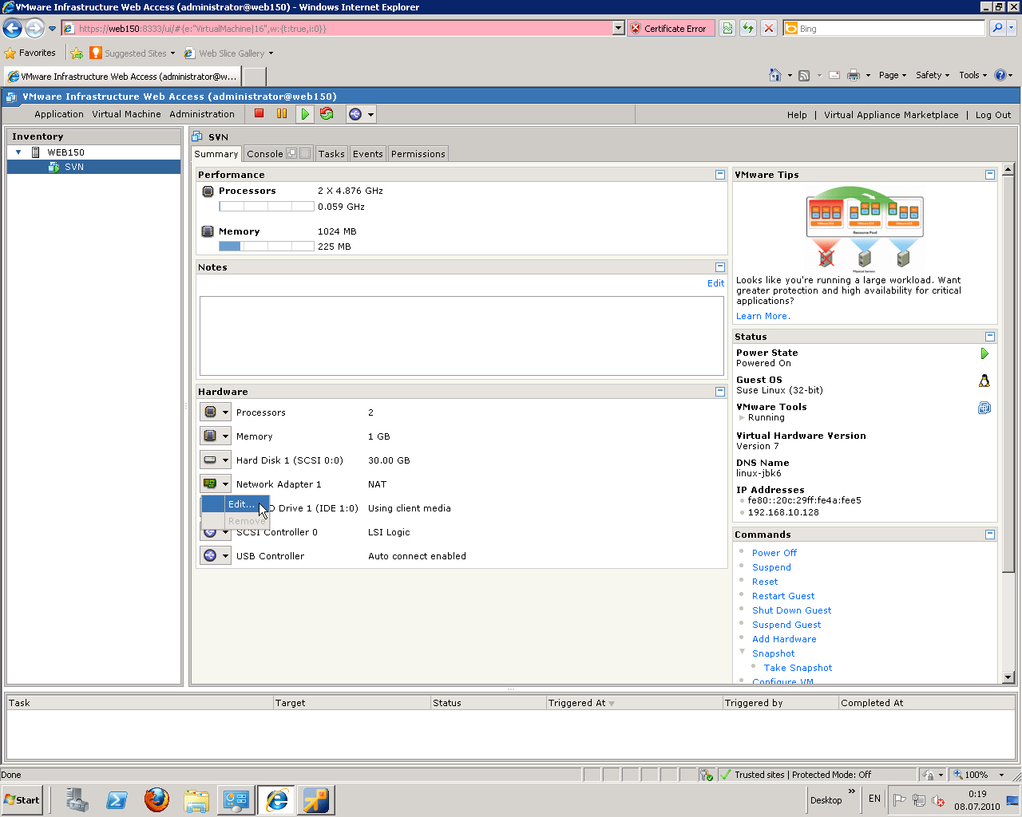Switch to the Events tab

tap(368, 154)
